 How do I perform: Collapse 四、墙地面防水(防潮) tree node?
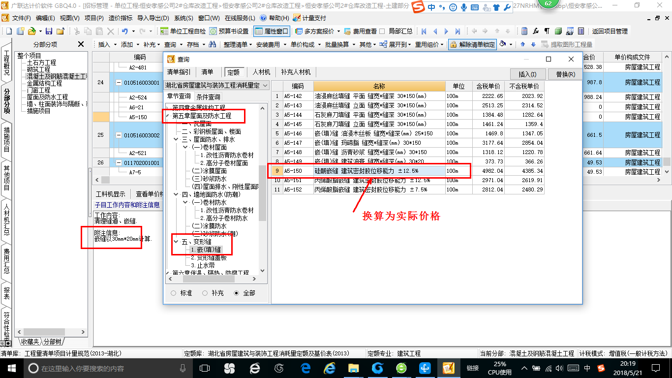point(177,194)
